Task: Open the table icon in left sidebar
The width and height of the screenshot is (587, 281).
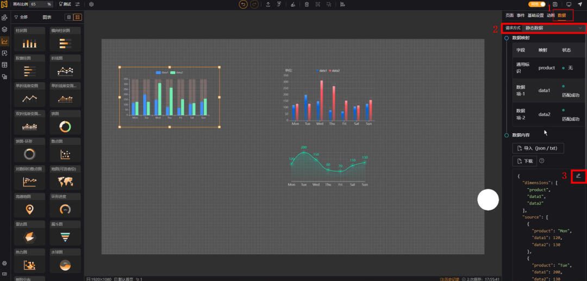Action: tap(4, 65)
